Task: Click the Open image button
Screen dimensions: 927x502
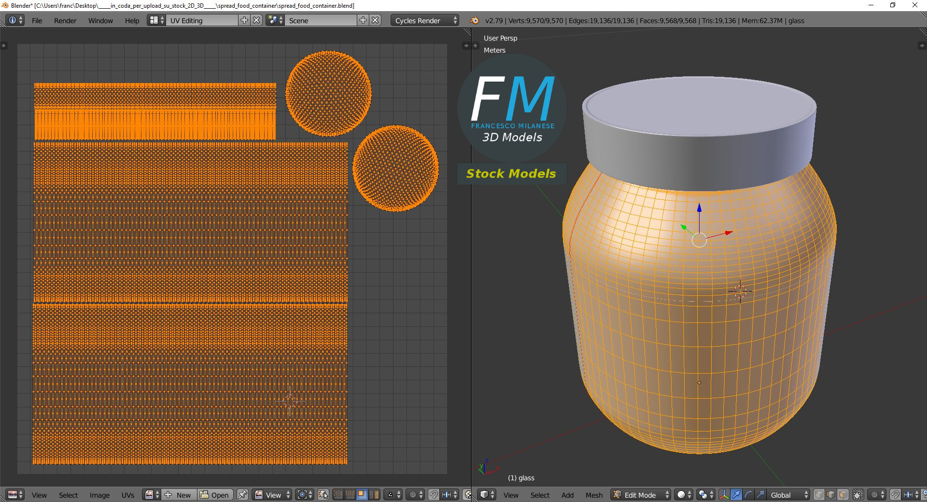Action: click(x=215, y=495)
